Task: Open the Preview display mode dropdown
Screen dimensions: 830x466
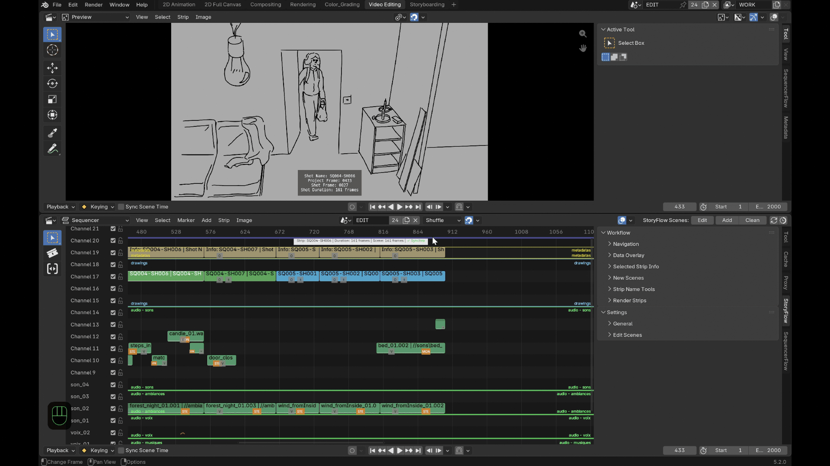Action: [x=95, y=17]
